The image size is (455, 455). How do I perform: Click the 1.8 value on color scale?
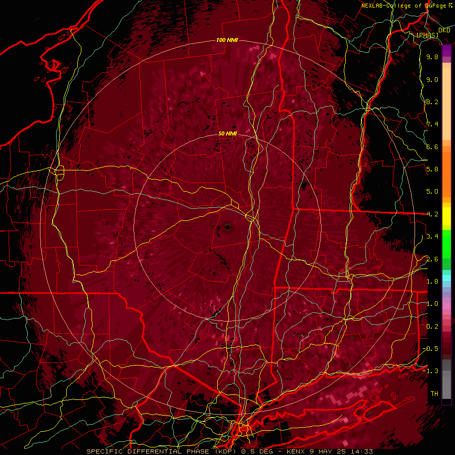coord(432,282)
